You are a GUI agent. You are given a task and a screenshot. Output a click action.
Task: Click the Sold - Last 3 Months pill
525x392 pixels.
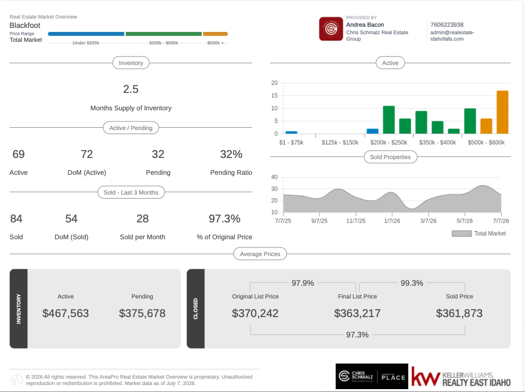click(x=131, y=192)
